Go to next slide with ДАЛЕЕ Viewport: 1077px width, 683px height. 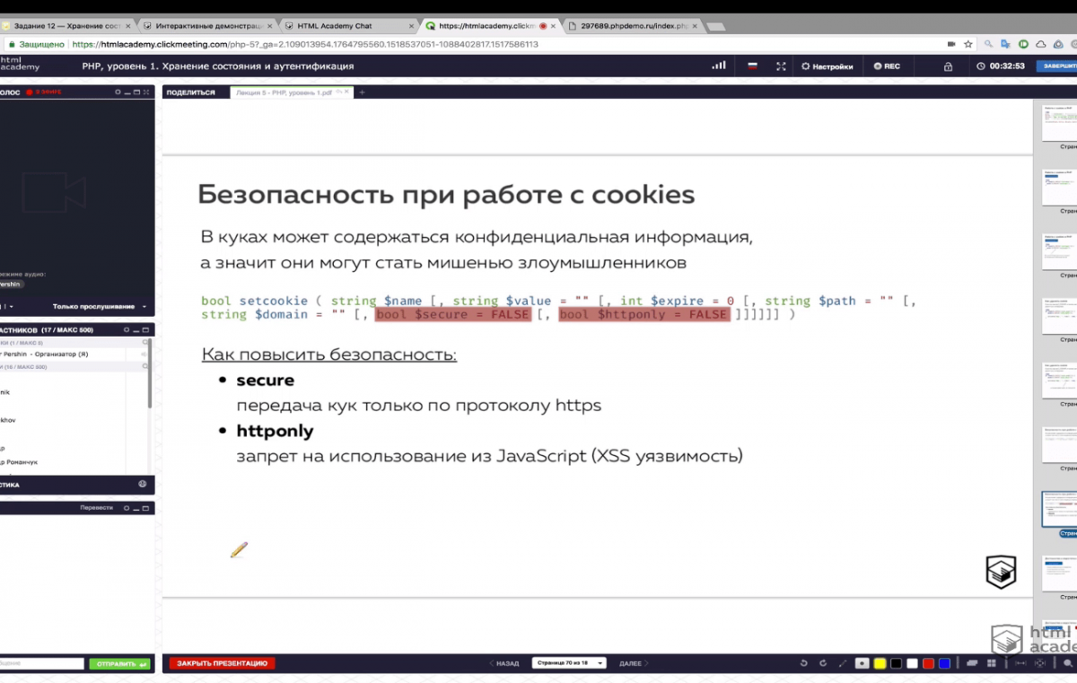(x=634, y=663)
